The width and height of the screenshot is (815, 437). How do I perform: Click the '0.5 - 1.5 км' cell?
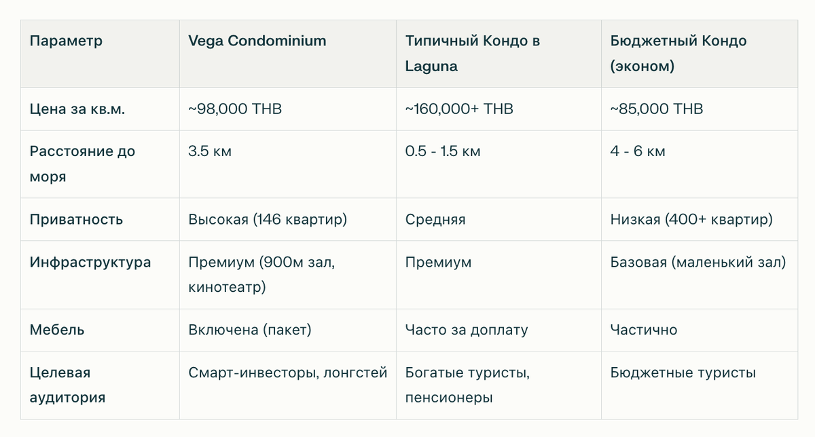[443, 151]
